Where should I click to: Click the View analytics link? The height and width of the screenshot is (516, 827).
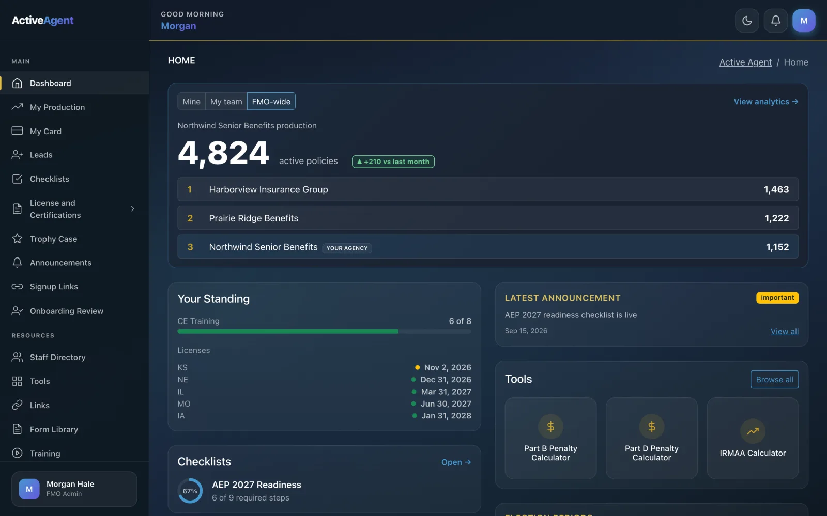[766, 102]
